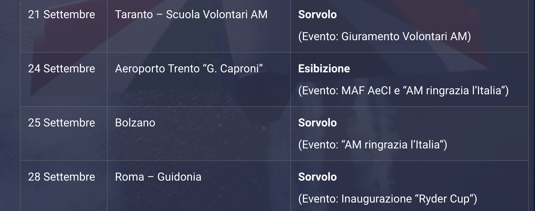Click the word Guidonia in the last row

(x=179, y=177)
